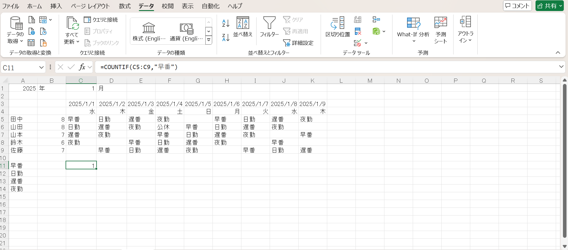568x250 pixels.
Task: Click the From Text/CSV import icon
Action: (x=32, y=20)
